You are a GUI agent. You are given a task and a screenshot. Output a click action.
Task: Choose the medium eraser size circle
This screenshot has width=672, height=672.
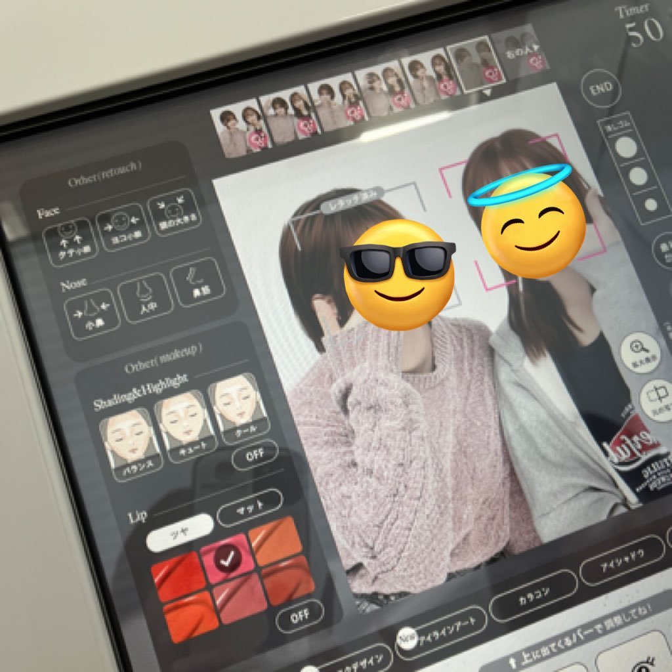coord(638,176)
